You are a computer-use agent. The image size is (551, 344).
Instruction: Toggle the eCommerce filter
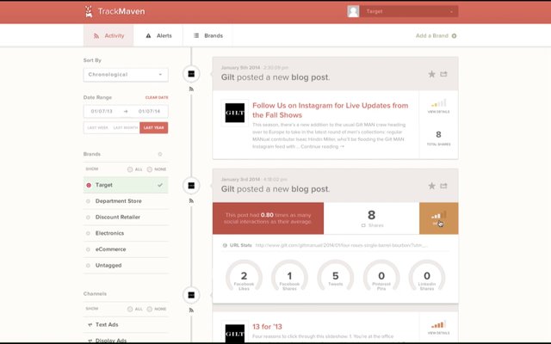point(126,249)
